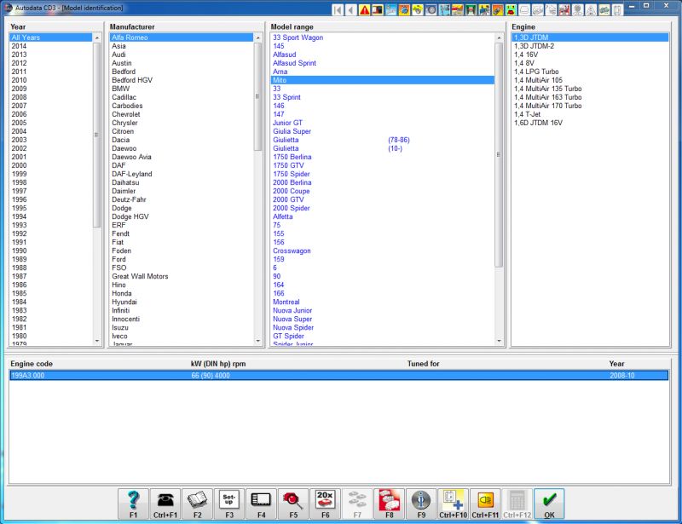This screenshot has width=682, height=524.
Task: Click the Tuned for column header
Action: tap(423, 364)
